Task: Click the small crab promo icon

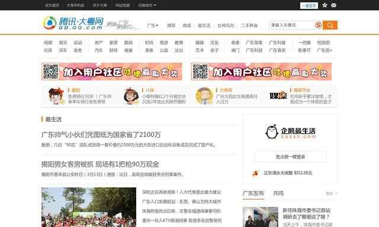Action: 255,173
